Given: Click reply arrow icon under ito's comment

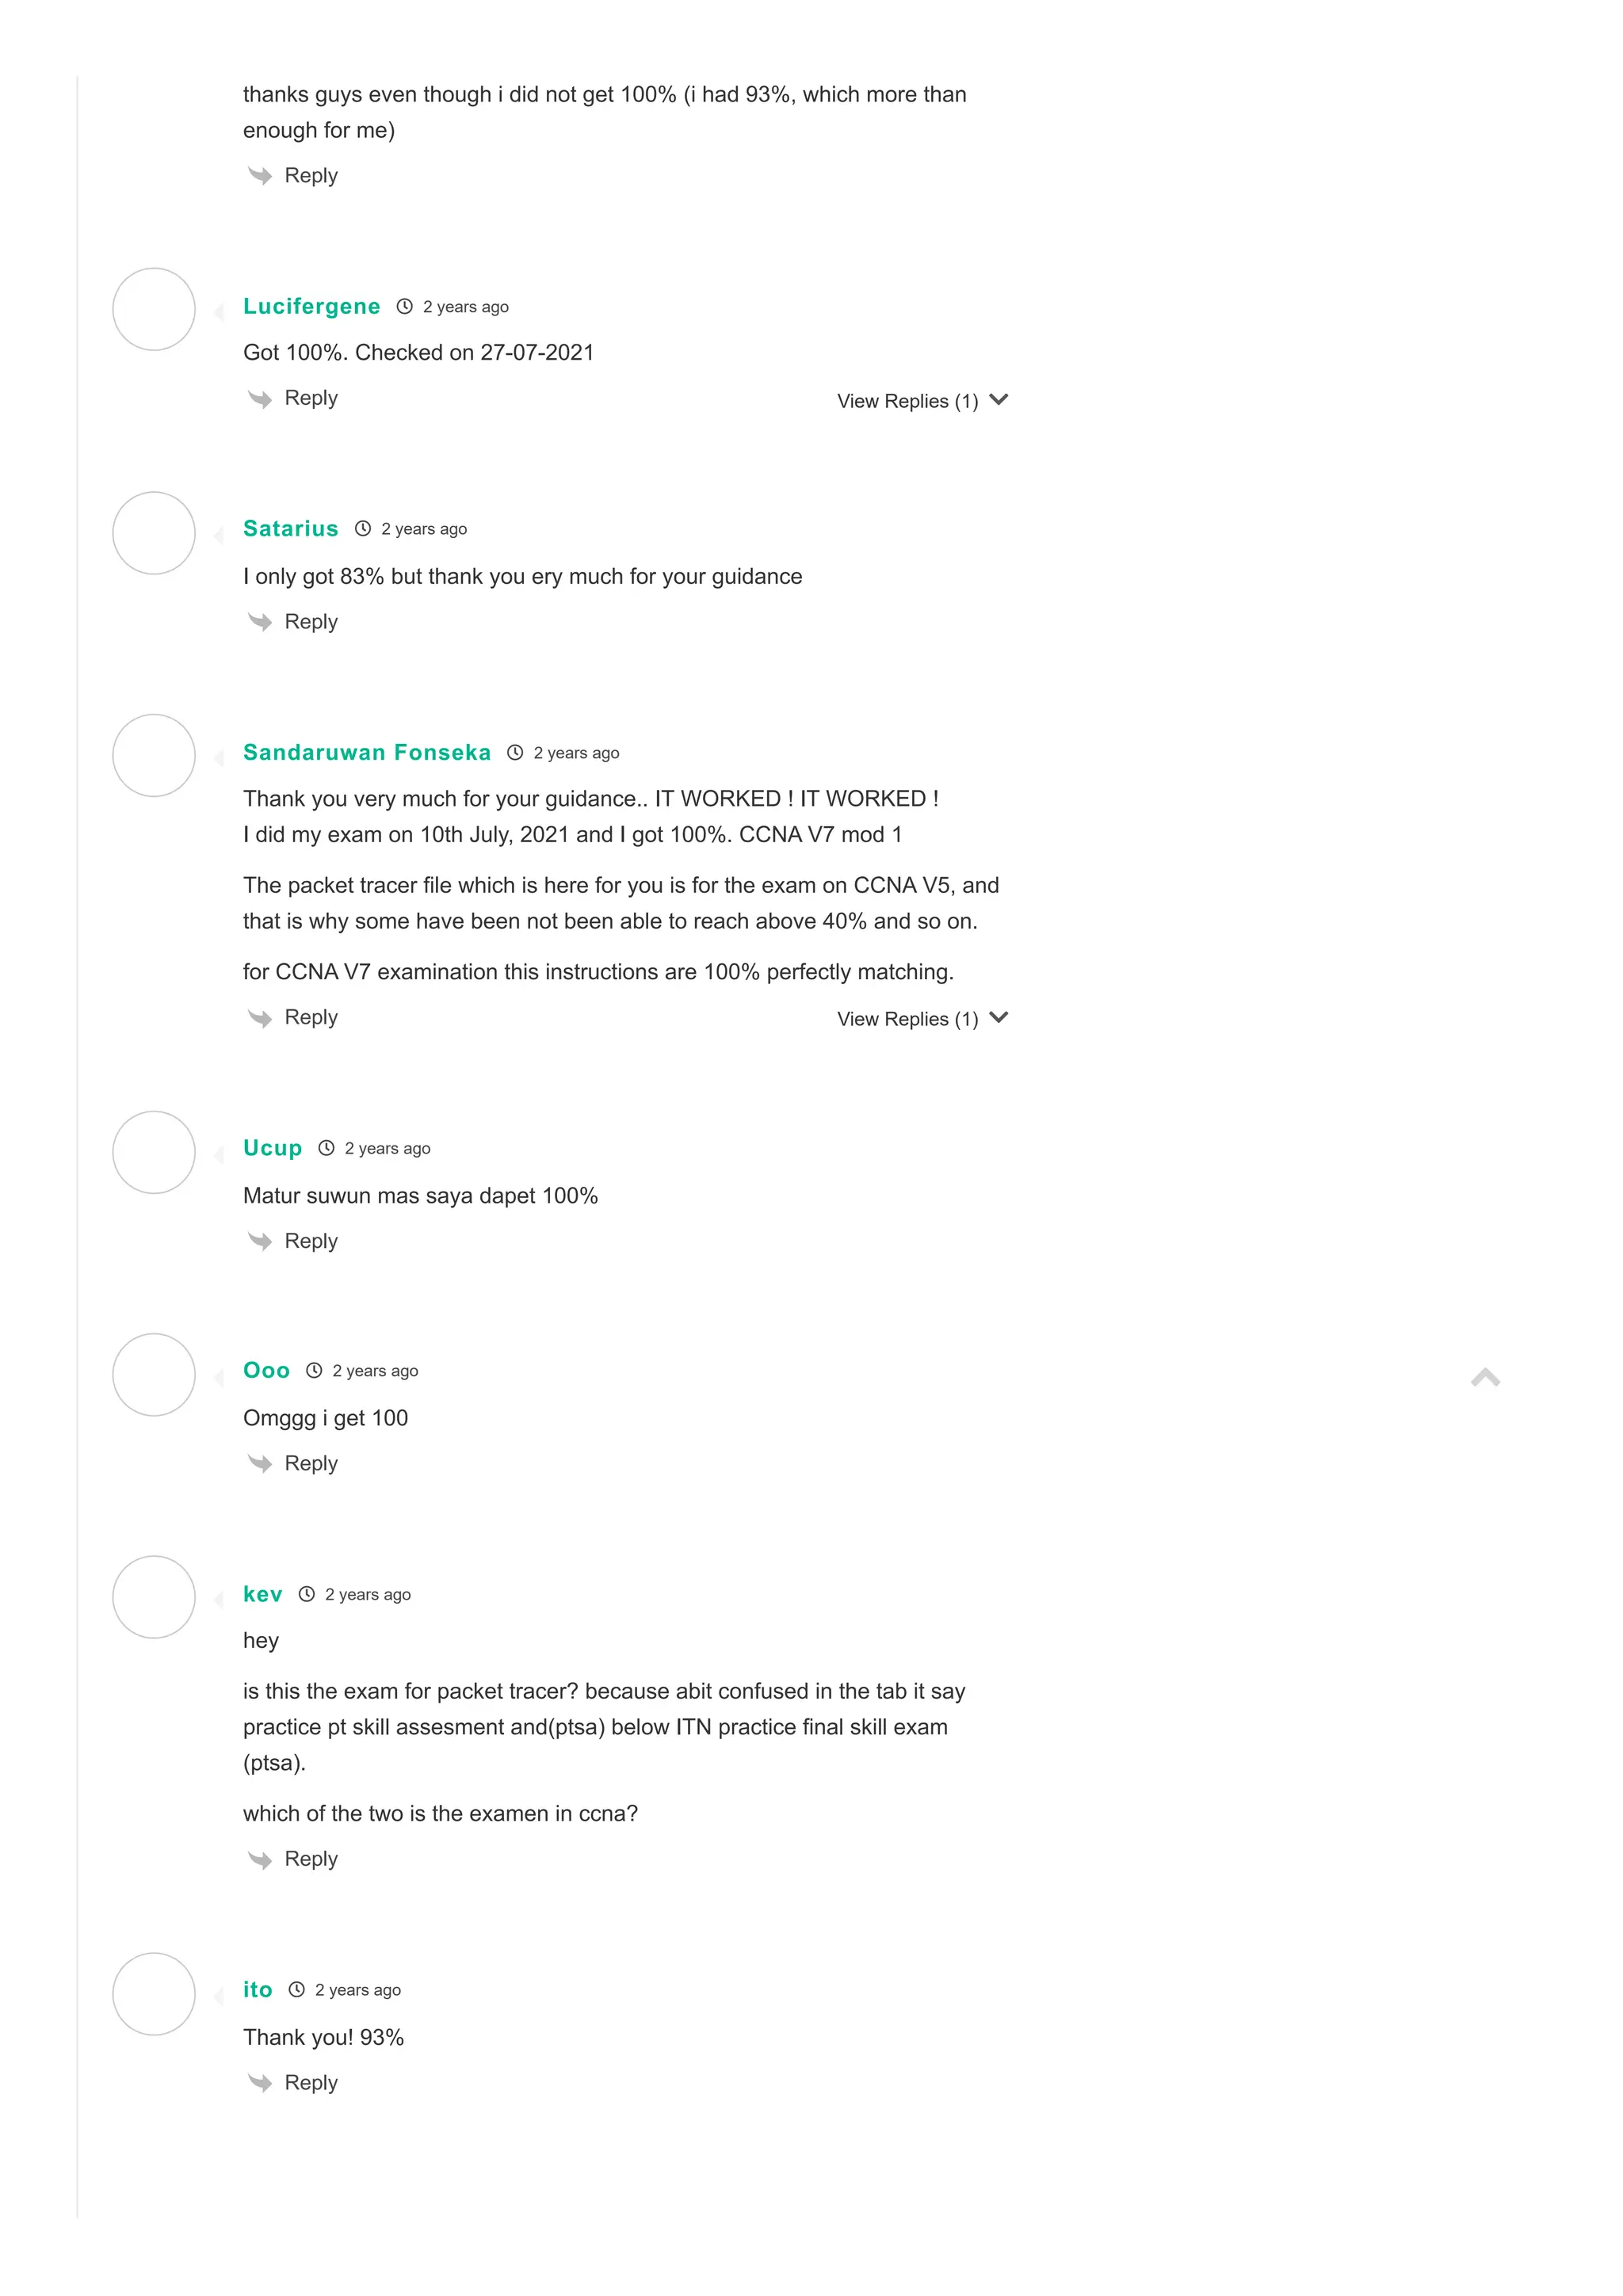Looking at the screenshot, I should coord(260,2083).
